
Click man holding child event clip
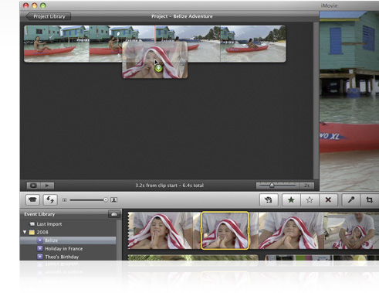point(351,230)
